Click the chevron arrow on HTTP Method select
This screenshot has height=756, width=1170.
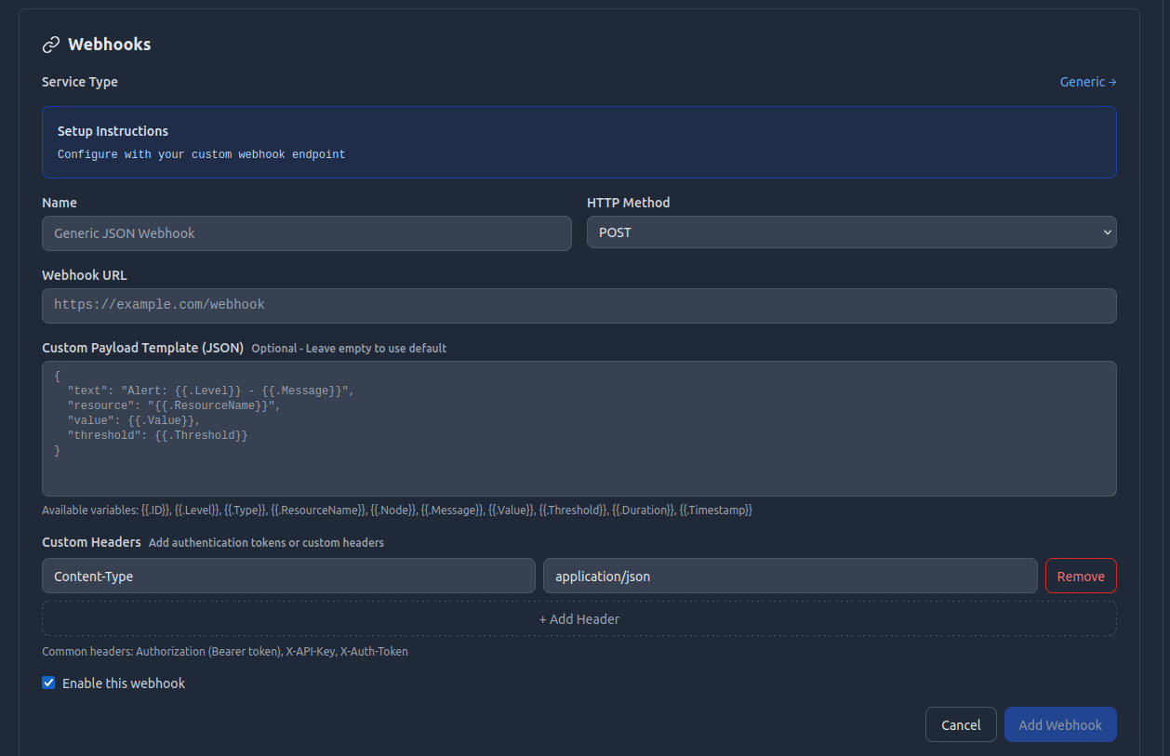point(1107,232)
